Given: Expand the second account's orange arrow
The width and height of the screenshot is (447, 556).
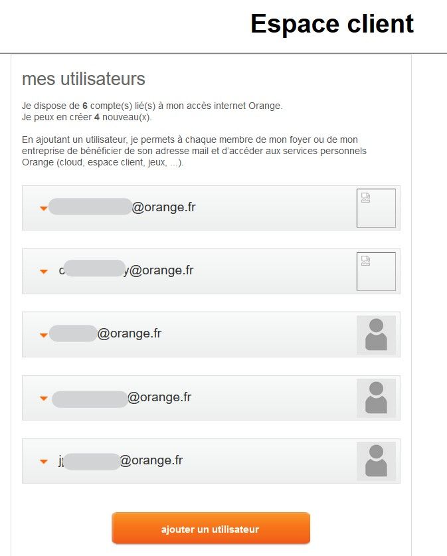Looking at the screenshot, I should coord(43,271).
